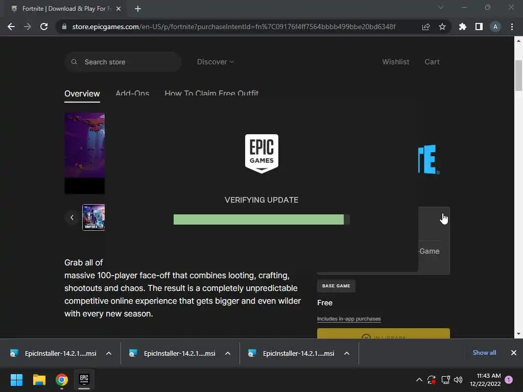Image resolution: width=523 pixels, height=392 pixels.
Task: Bookmark this page with the star icon
Action: click(x=442, y=27)
